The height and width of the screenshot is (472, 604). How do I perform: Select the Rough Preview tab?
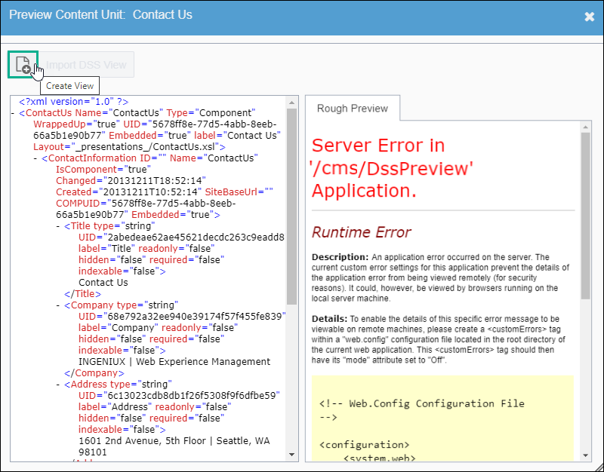(x=353, y=109)
